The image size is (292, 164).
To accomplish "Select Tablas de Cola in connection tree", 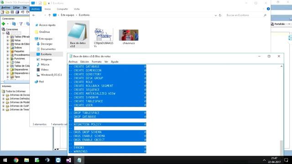I will [22, 66].
